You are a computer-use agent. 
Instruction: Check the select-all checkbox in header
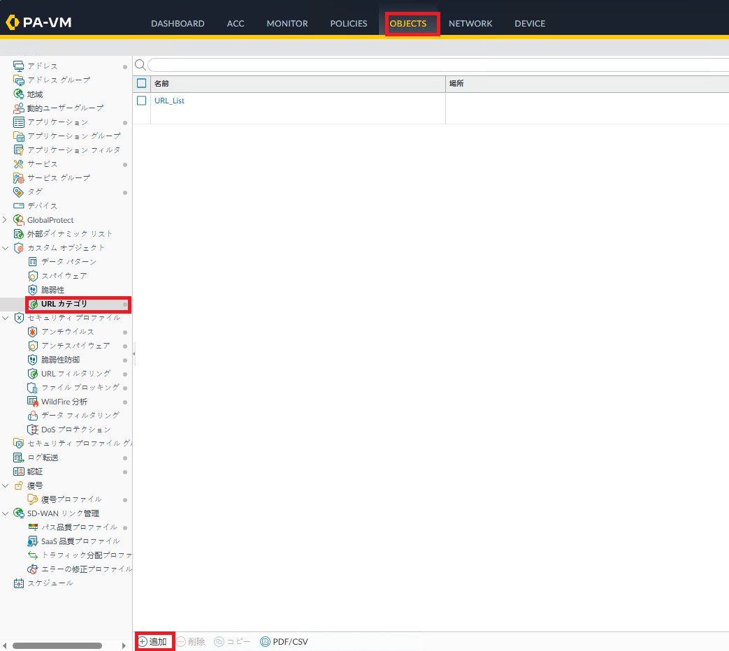(142, 84)
